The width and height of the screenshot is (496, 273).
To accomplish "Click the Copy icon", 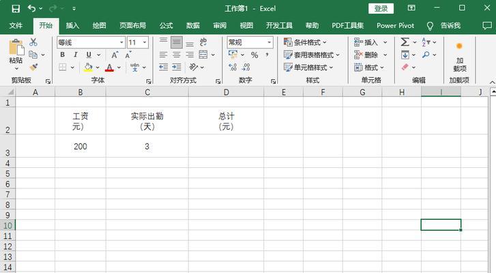I will (x=33, y=55).
